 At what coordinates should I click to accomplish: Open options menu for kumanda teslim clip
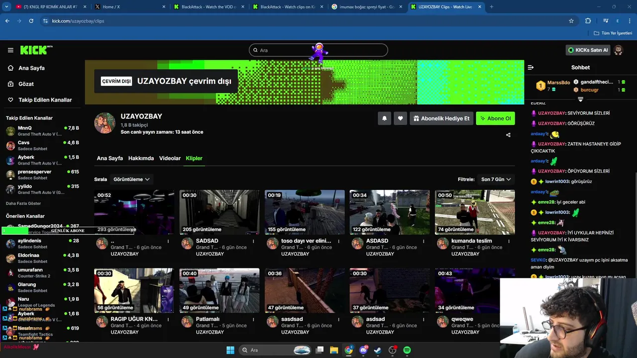tap(509, 241)
